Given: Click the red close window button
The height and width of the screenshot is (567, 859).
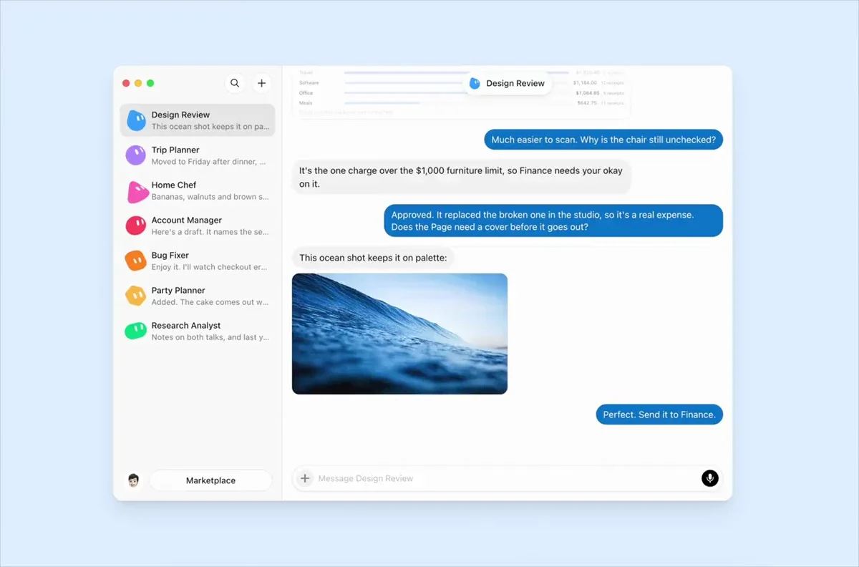Looking at the screenshot, I should [x=126, y=83].
